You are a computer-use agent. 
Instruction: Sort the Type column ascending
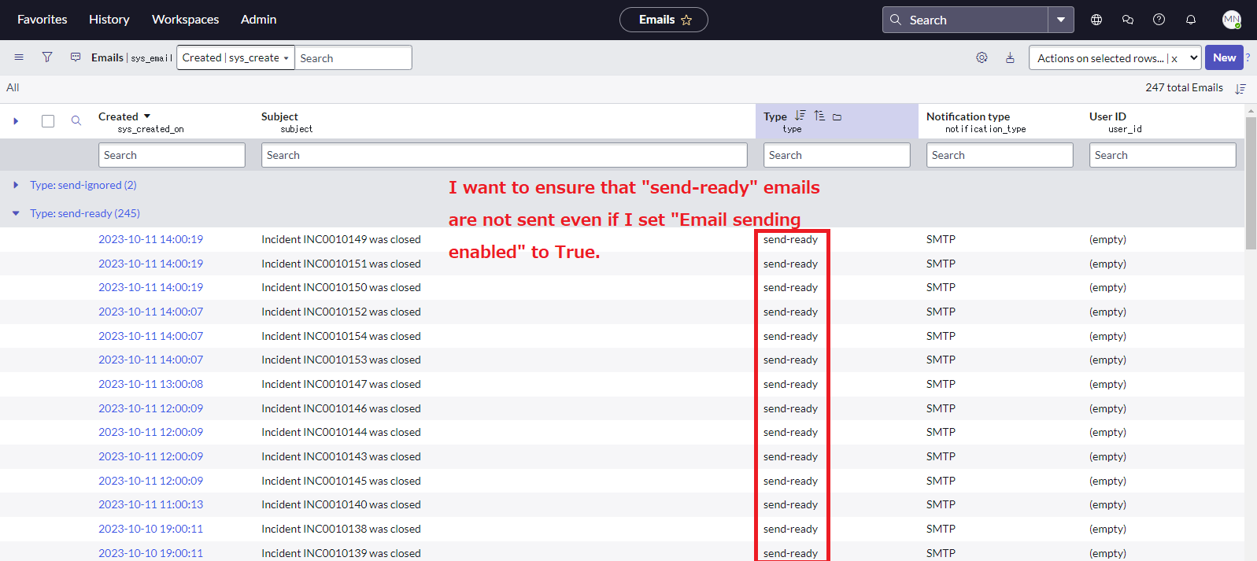tap(819, 116)
